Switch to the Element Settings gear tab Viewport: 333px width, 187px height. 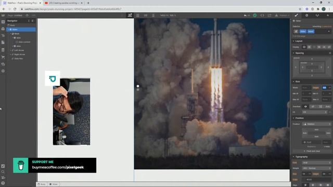click(x=306, y=15)
